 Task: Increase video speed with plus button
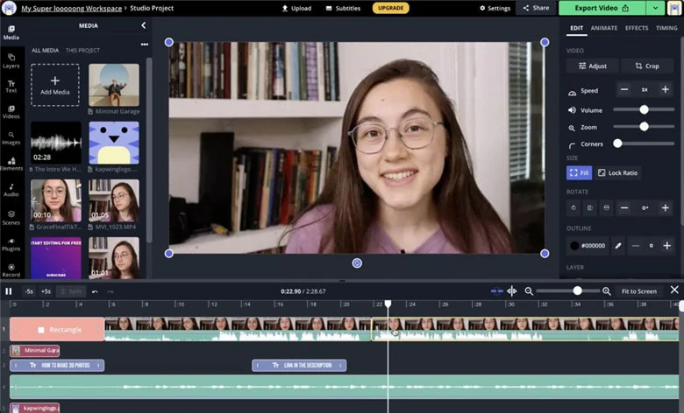[666, 89]
